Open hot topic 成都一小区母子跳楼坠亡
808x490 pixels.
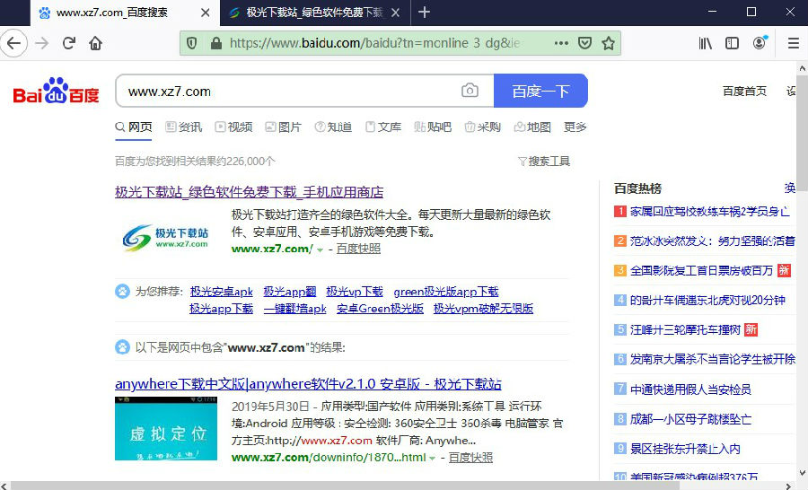[690, 419]
